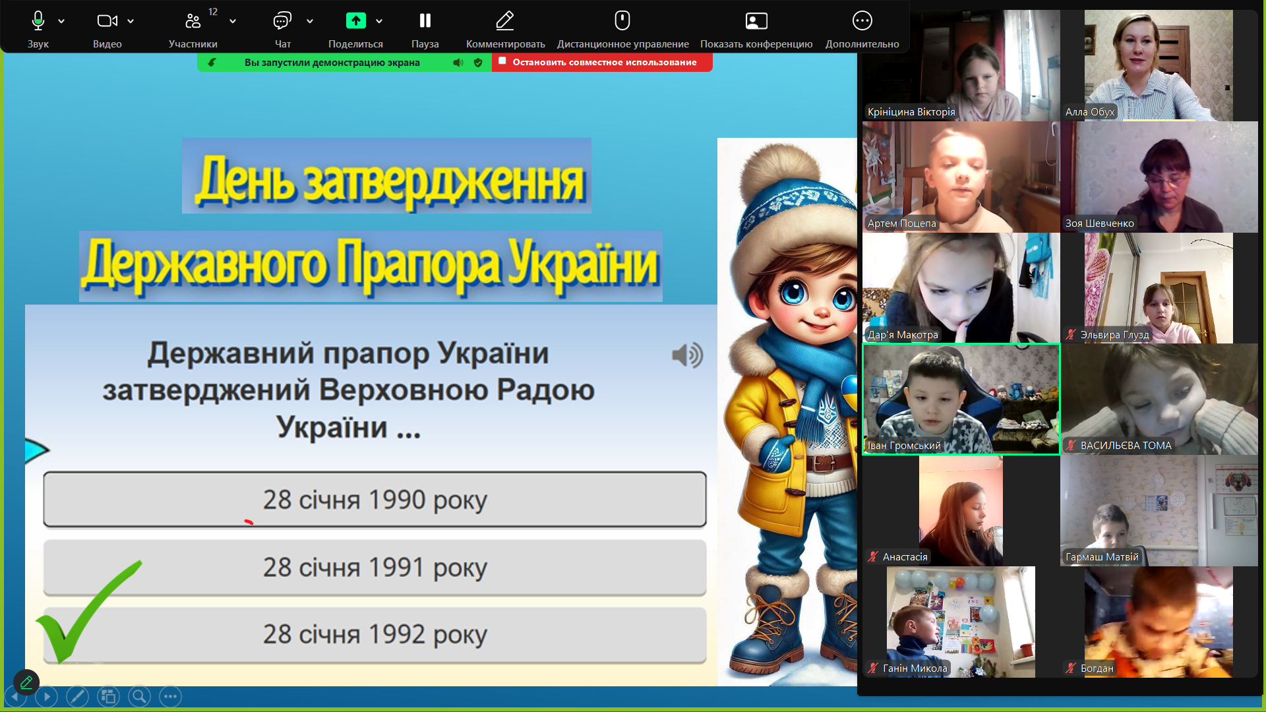
Task: Expand the arrow next to Чат
Action: [310, 21]
